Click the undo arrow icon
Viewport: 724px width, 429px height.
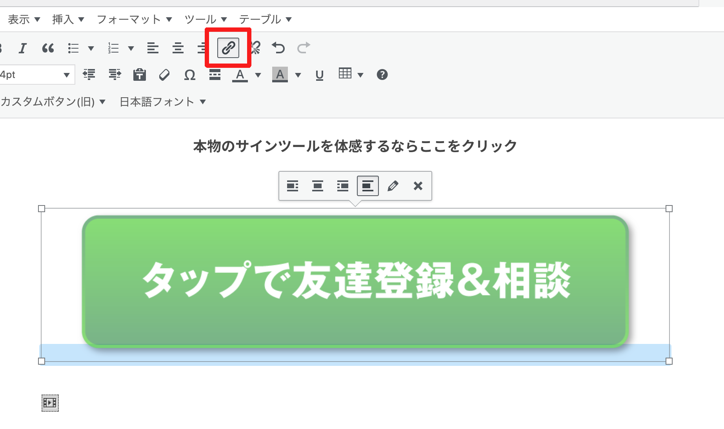coord(278,48)
